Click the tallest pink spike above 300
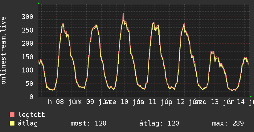 [123, 16]
